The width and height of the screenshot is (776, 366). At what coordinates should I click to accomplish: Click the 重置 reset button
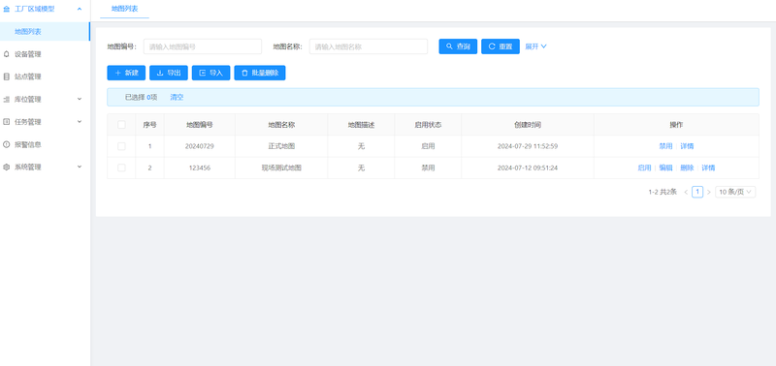coord(501,46)
